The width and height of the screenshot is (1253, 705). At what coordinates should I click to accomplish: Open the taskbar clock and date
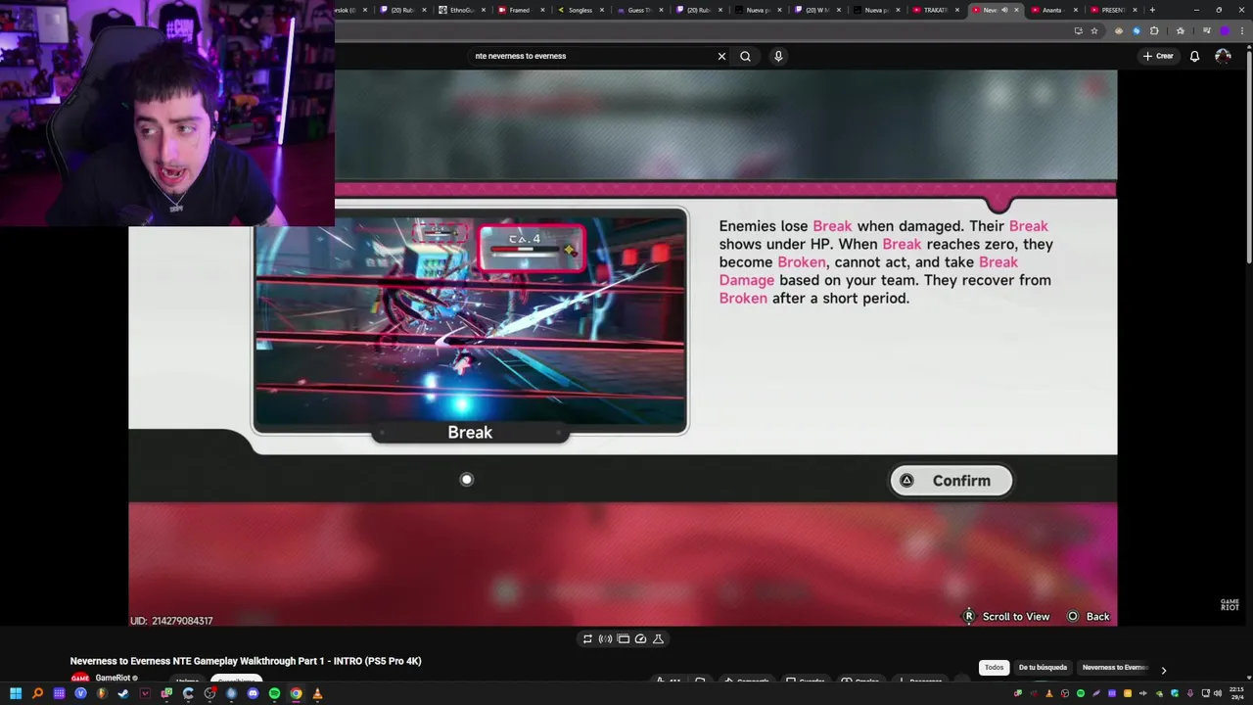(x=1236, y=693)
